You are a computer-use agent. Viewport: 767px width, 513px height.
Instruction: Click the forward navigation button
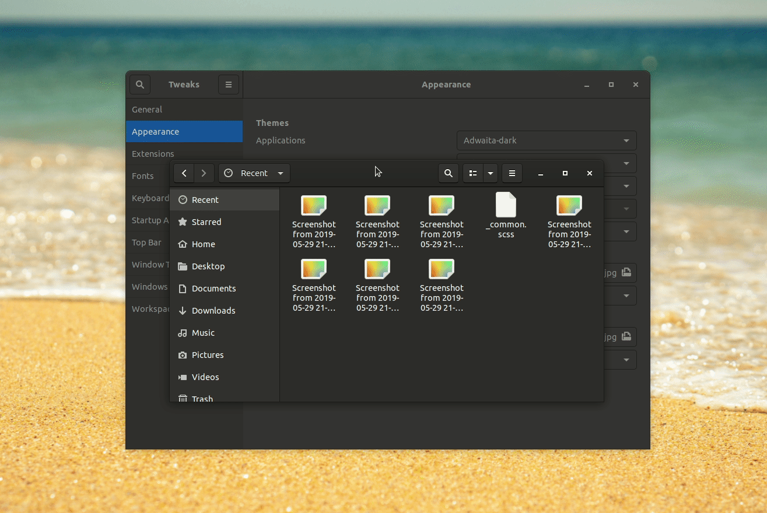(x=204, y=173)
